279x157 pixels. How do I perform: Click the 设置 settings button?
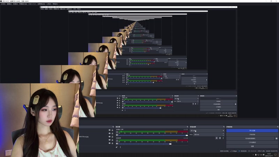(252, 146)
